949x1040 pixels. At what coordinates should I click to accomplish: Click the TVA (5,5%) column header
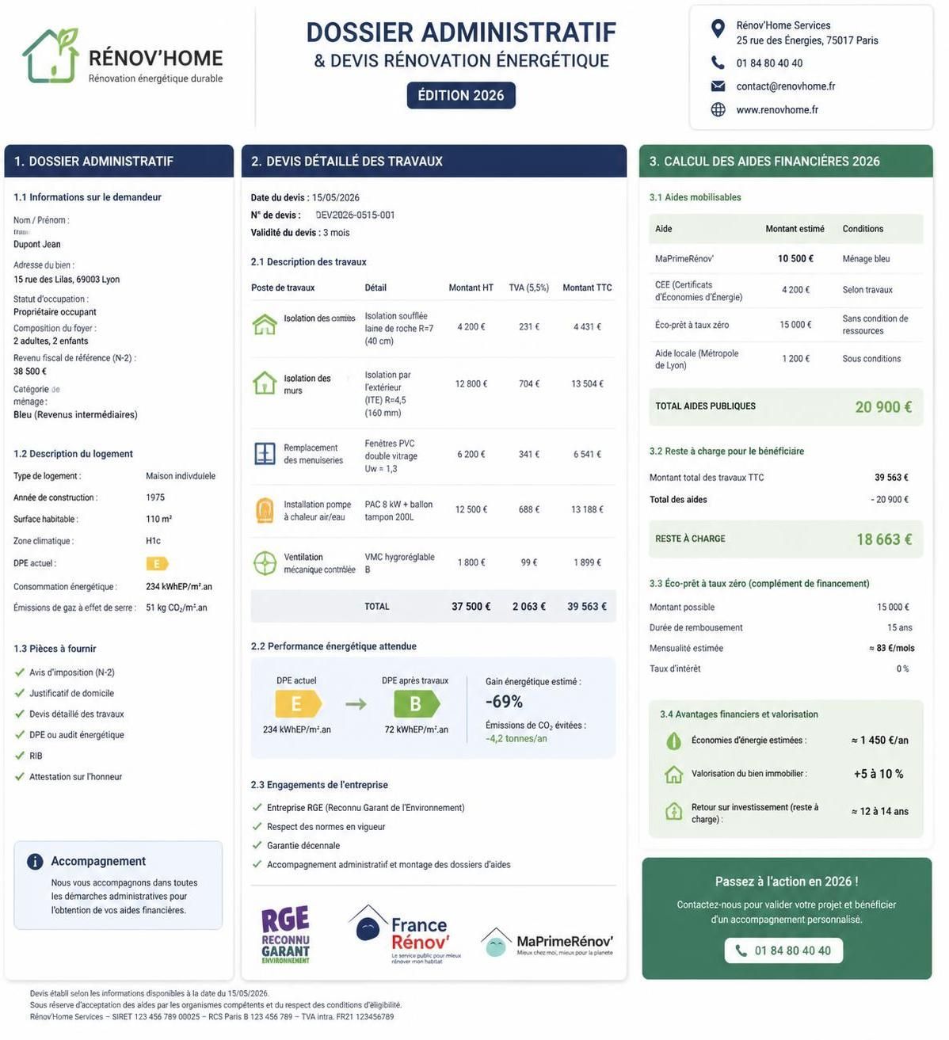tap(528, 288)
